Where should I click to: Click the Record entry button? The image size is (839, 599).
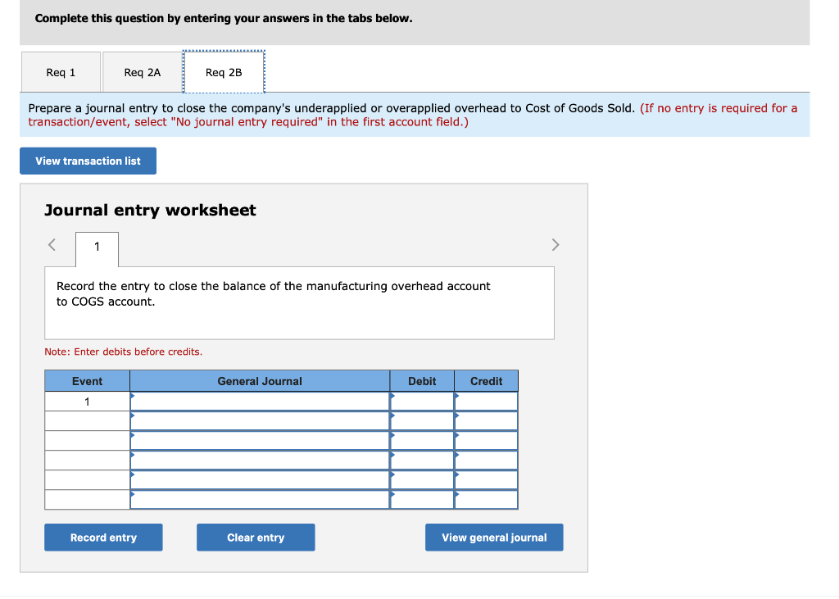click(x=103, y=537)
